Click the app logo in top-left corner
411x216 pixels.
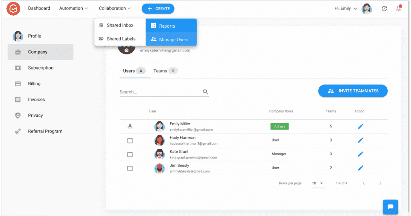[13, 8]
